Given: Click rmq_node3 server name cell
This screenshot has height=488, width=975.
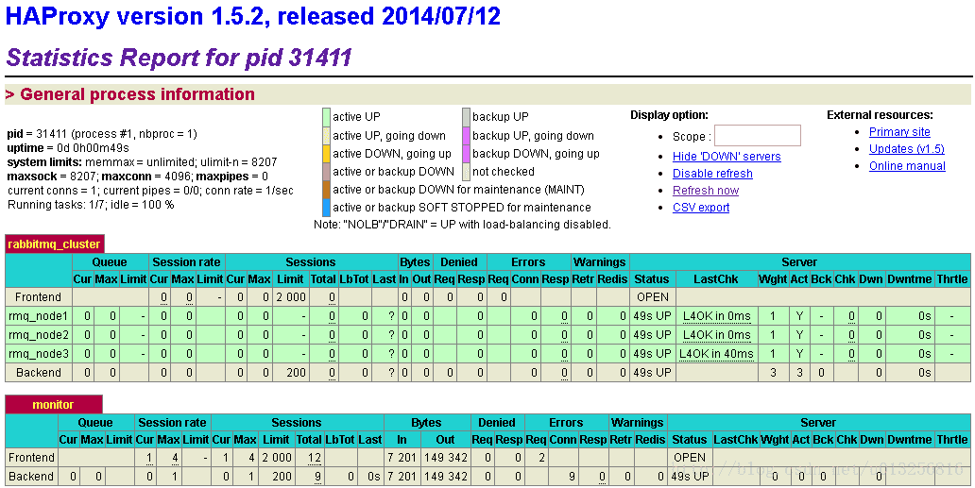Looking at the screenshot, I should point(39,353).
